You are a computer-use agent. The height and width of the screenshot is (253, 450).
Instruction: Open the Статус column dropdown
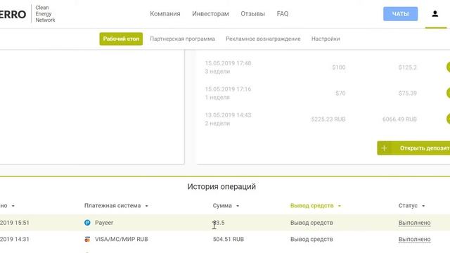point(423,206)
